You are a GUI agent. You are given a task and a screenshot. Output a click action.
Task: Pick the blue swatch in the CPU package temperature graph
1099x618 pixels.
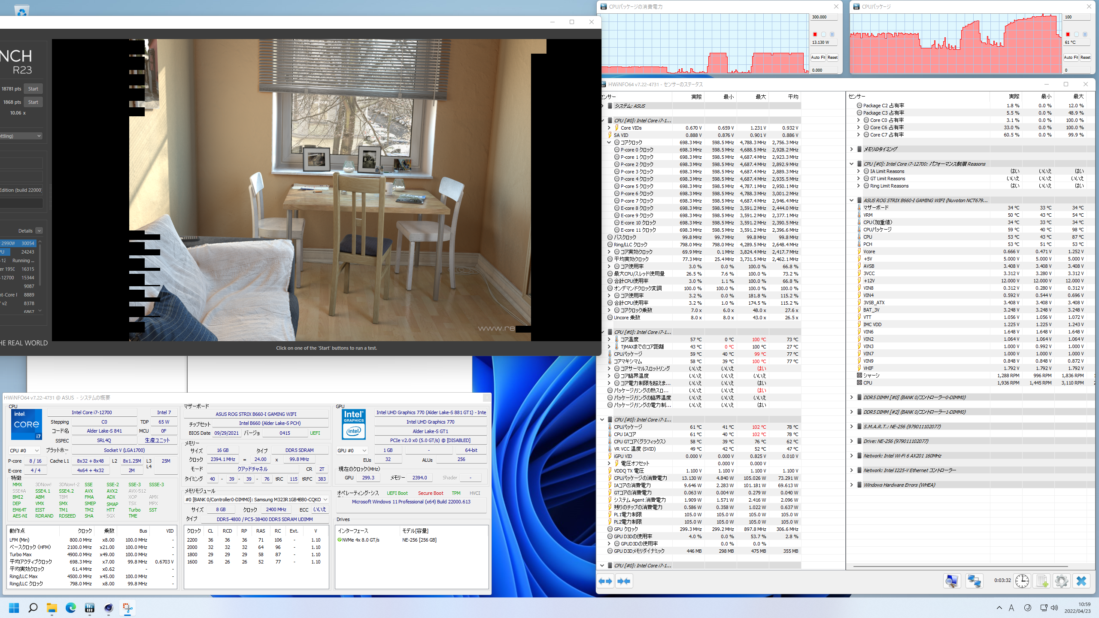coord(1085,34)
